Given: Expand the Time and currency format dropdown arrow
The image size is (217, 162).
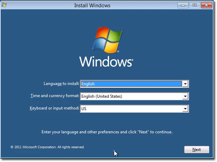Looking at the screenshot, I should (185, 96).
